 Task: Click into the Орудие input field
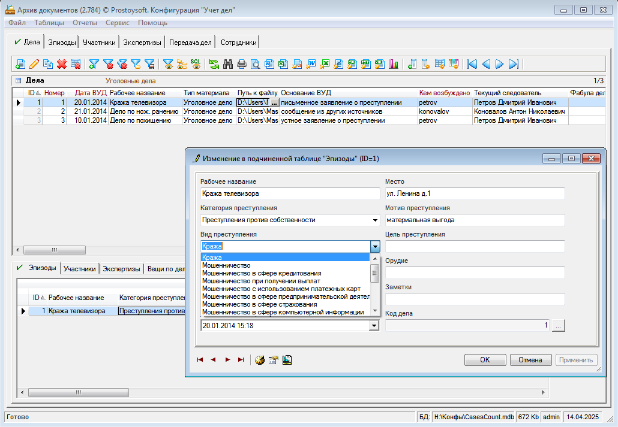point(475,272)
